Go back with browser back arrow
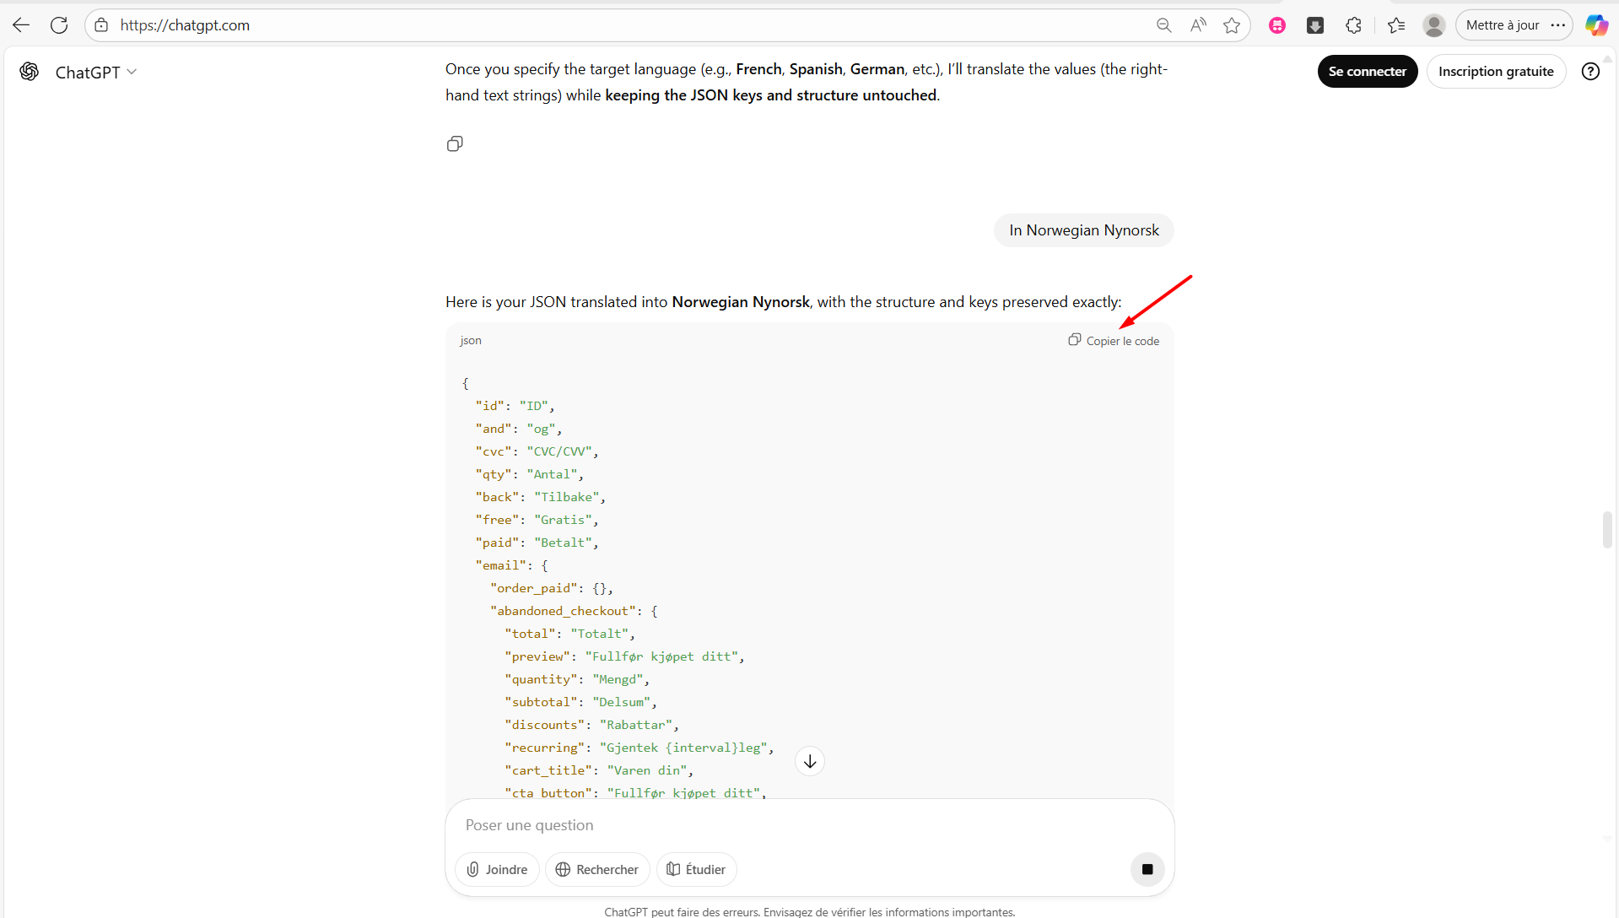This screenshot has width=1619, height=918. [21, 25]
